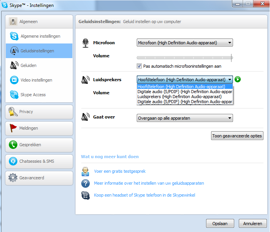270x232 pixels.
Task: Click the microphone Volume slider track
Action: 184,58
